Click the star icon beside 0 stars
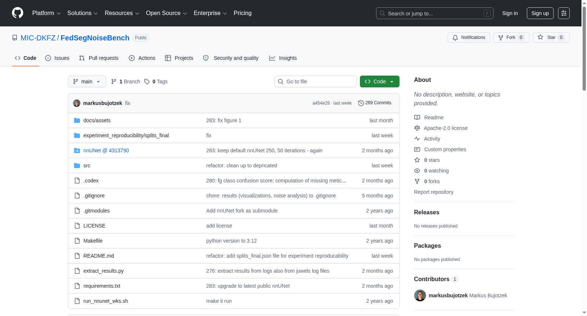 (417, 160)
